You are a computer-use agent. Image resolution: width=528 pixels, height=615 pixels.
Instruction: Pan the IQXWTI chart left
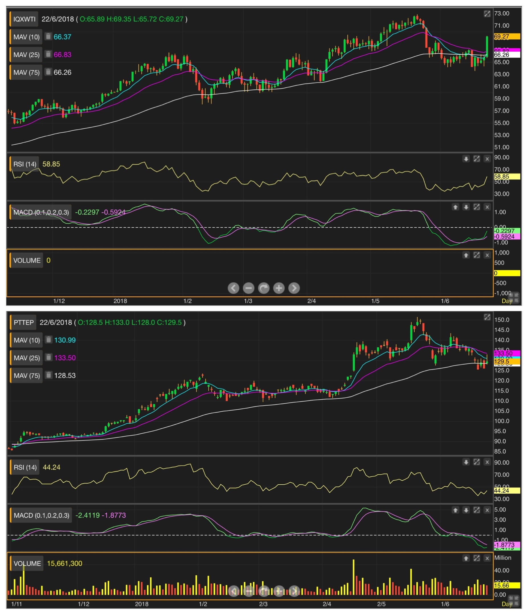(x=234, y=288)
